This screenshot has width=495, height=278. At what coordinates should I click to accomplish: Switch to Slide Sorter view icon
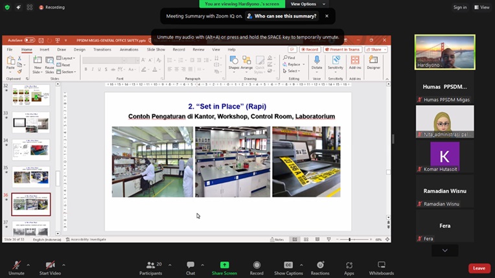[306, 240]
